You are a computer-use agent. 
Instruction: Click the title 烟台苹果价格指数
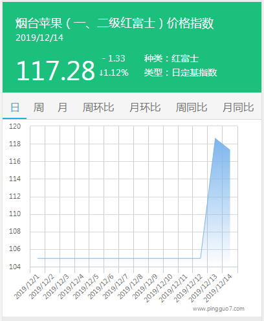coord(115,23)
